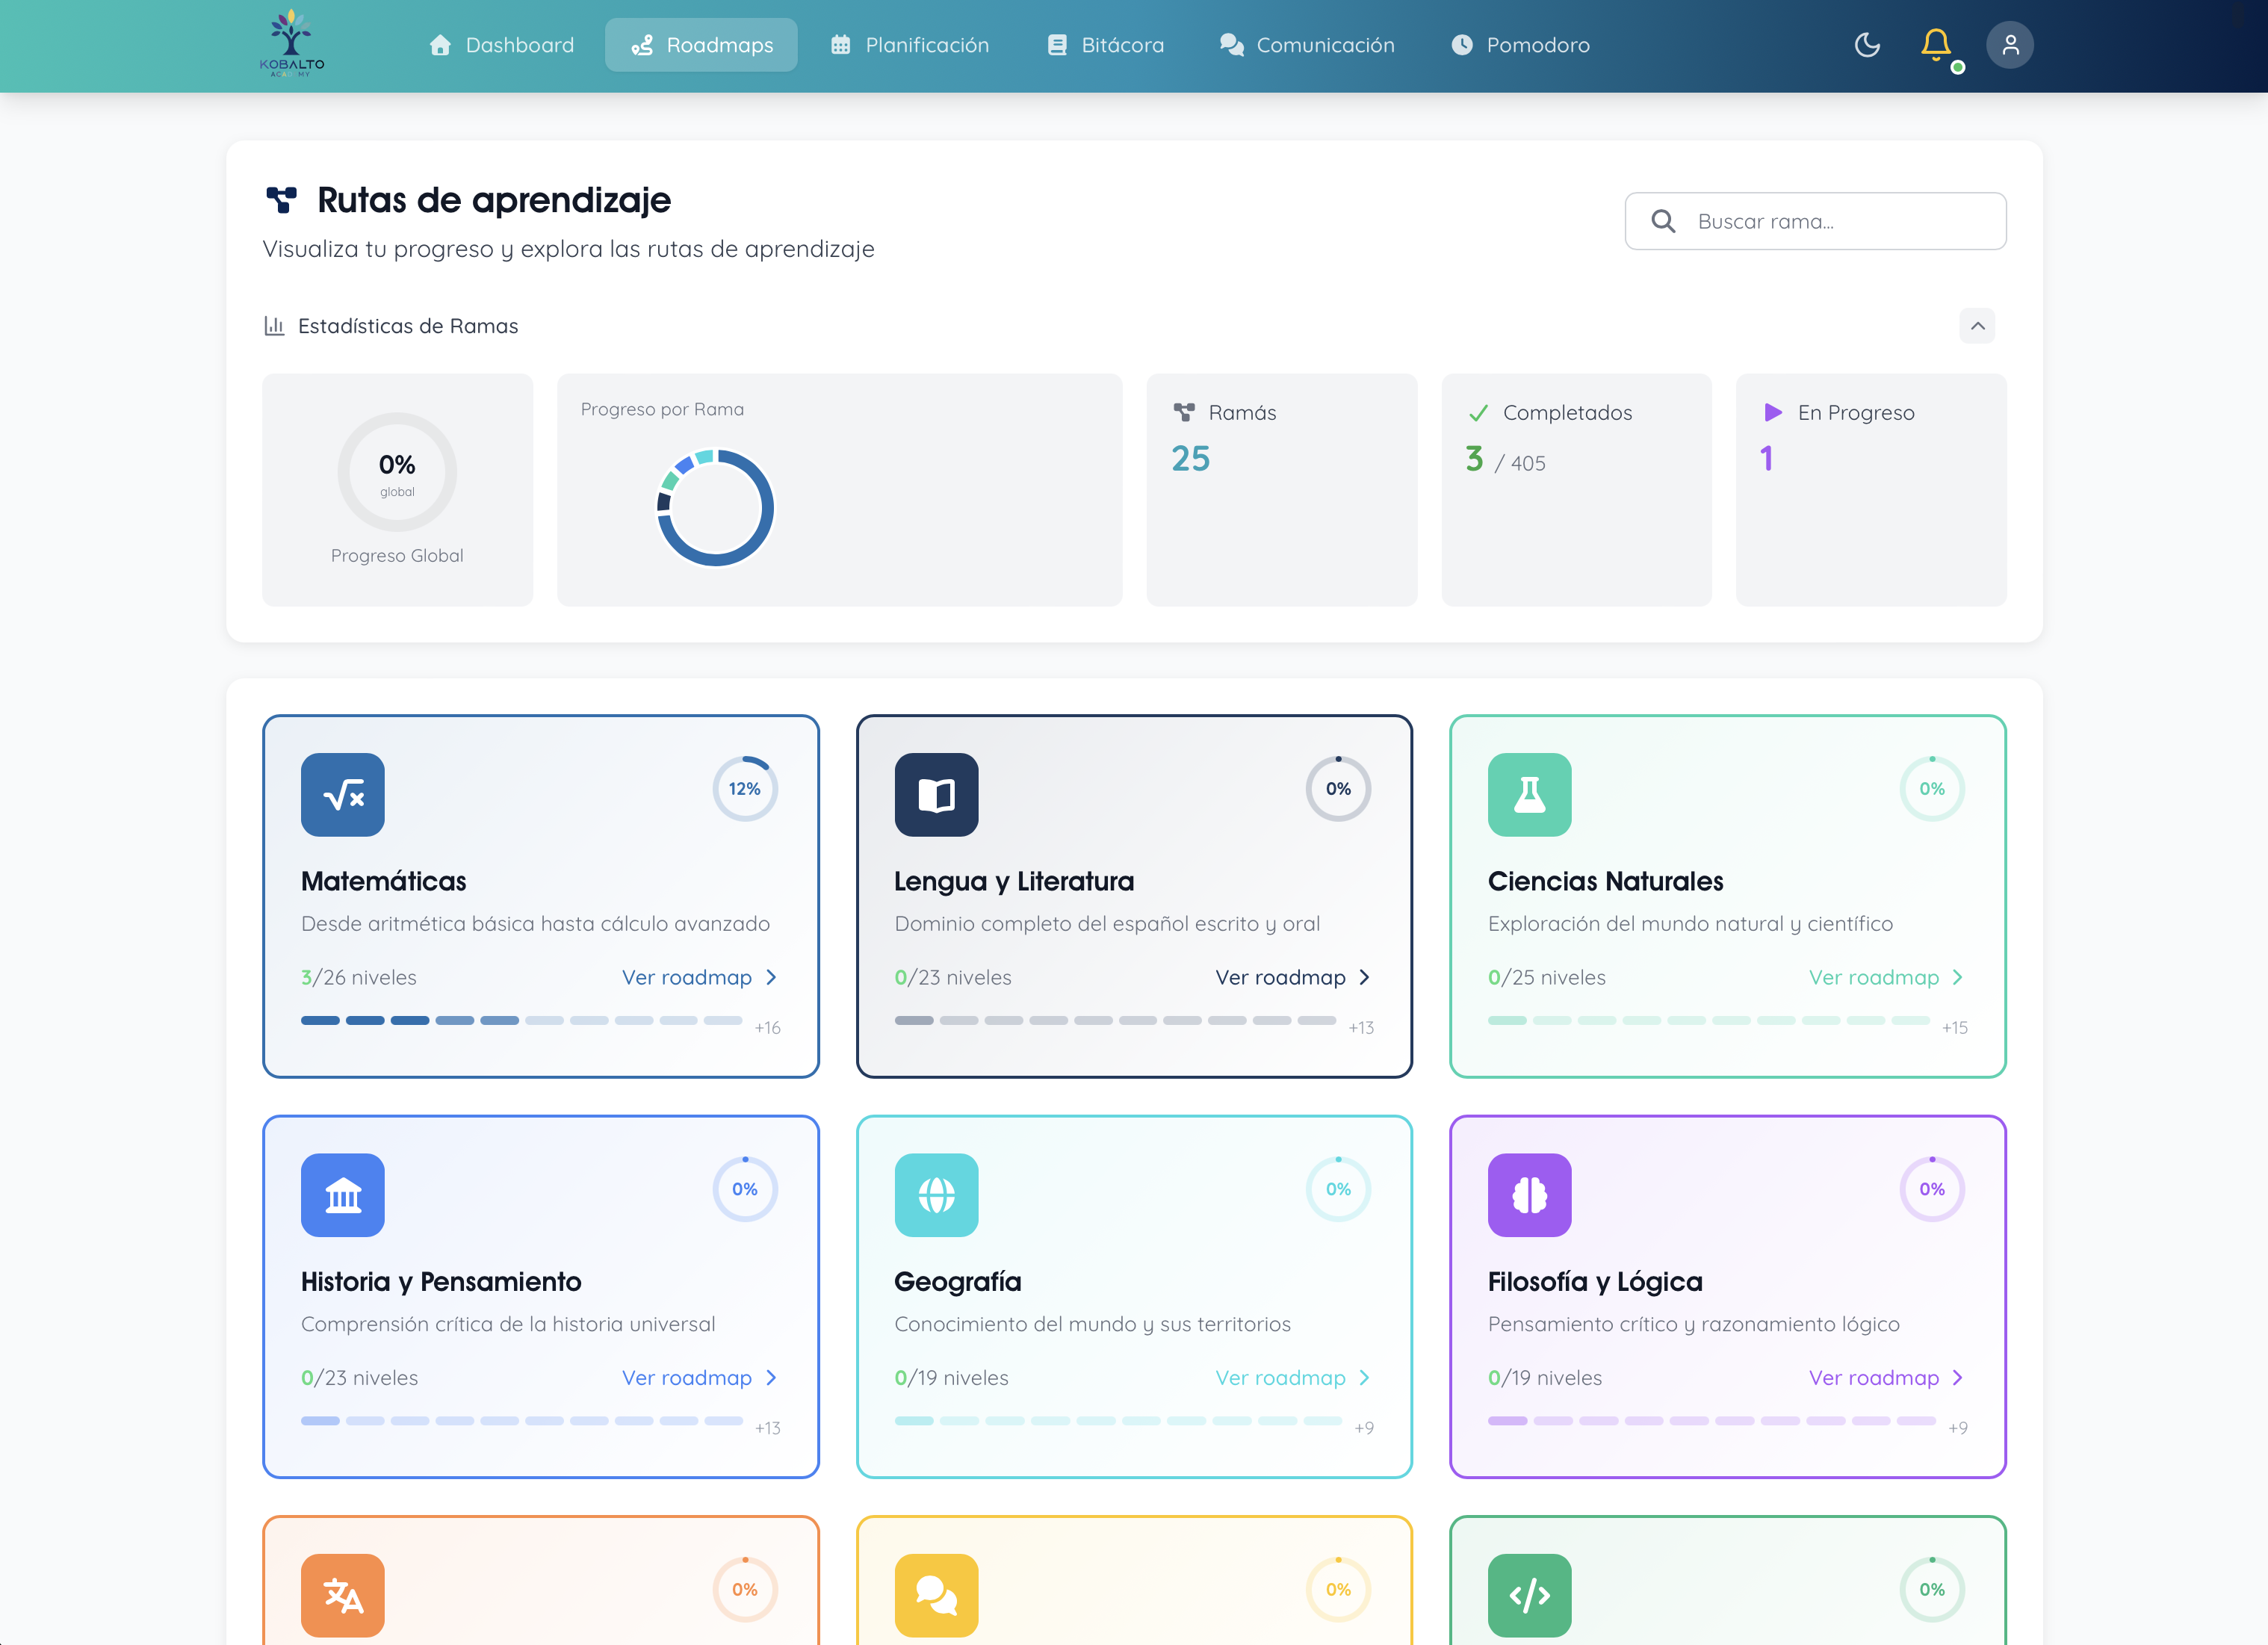This screenshot has width=2268, height=1645.
Task: Click the Geografía globe icon
Action: coord(936,1194)
